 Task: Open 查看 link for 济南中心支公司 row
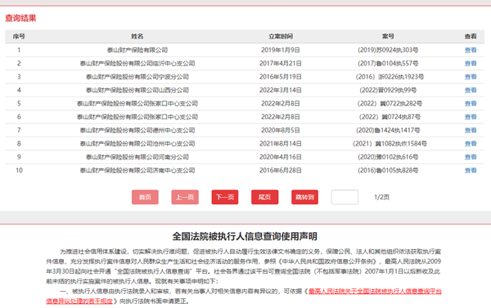[471, 171]
